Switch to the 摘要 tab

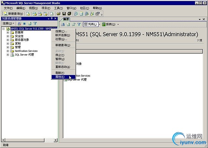[66, 19]
